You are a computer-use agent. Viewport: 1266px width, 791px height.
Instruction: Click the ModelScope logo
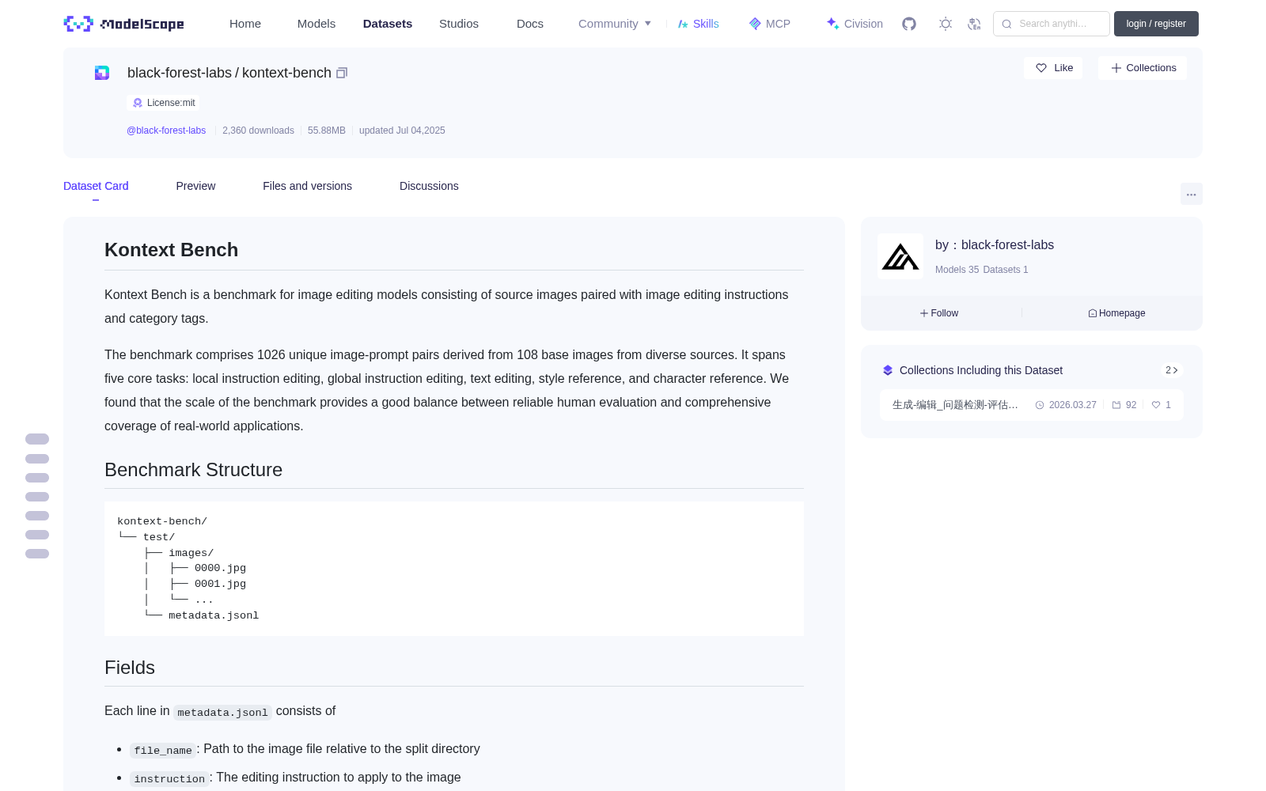(124, 24)
